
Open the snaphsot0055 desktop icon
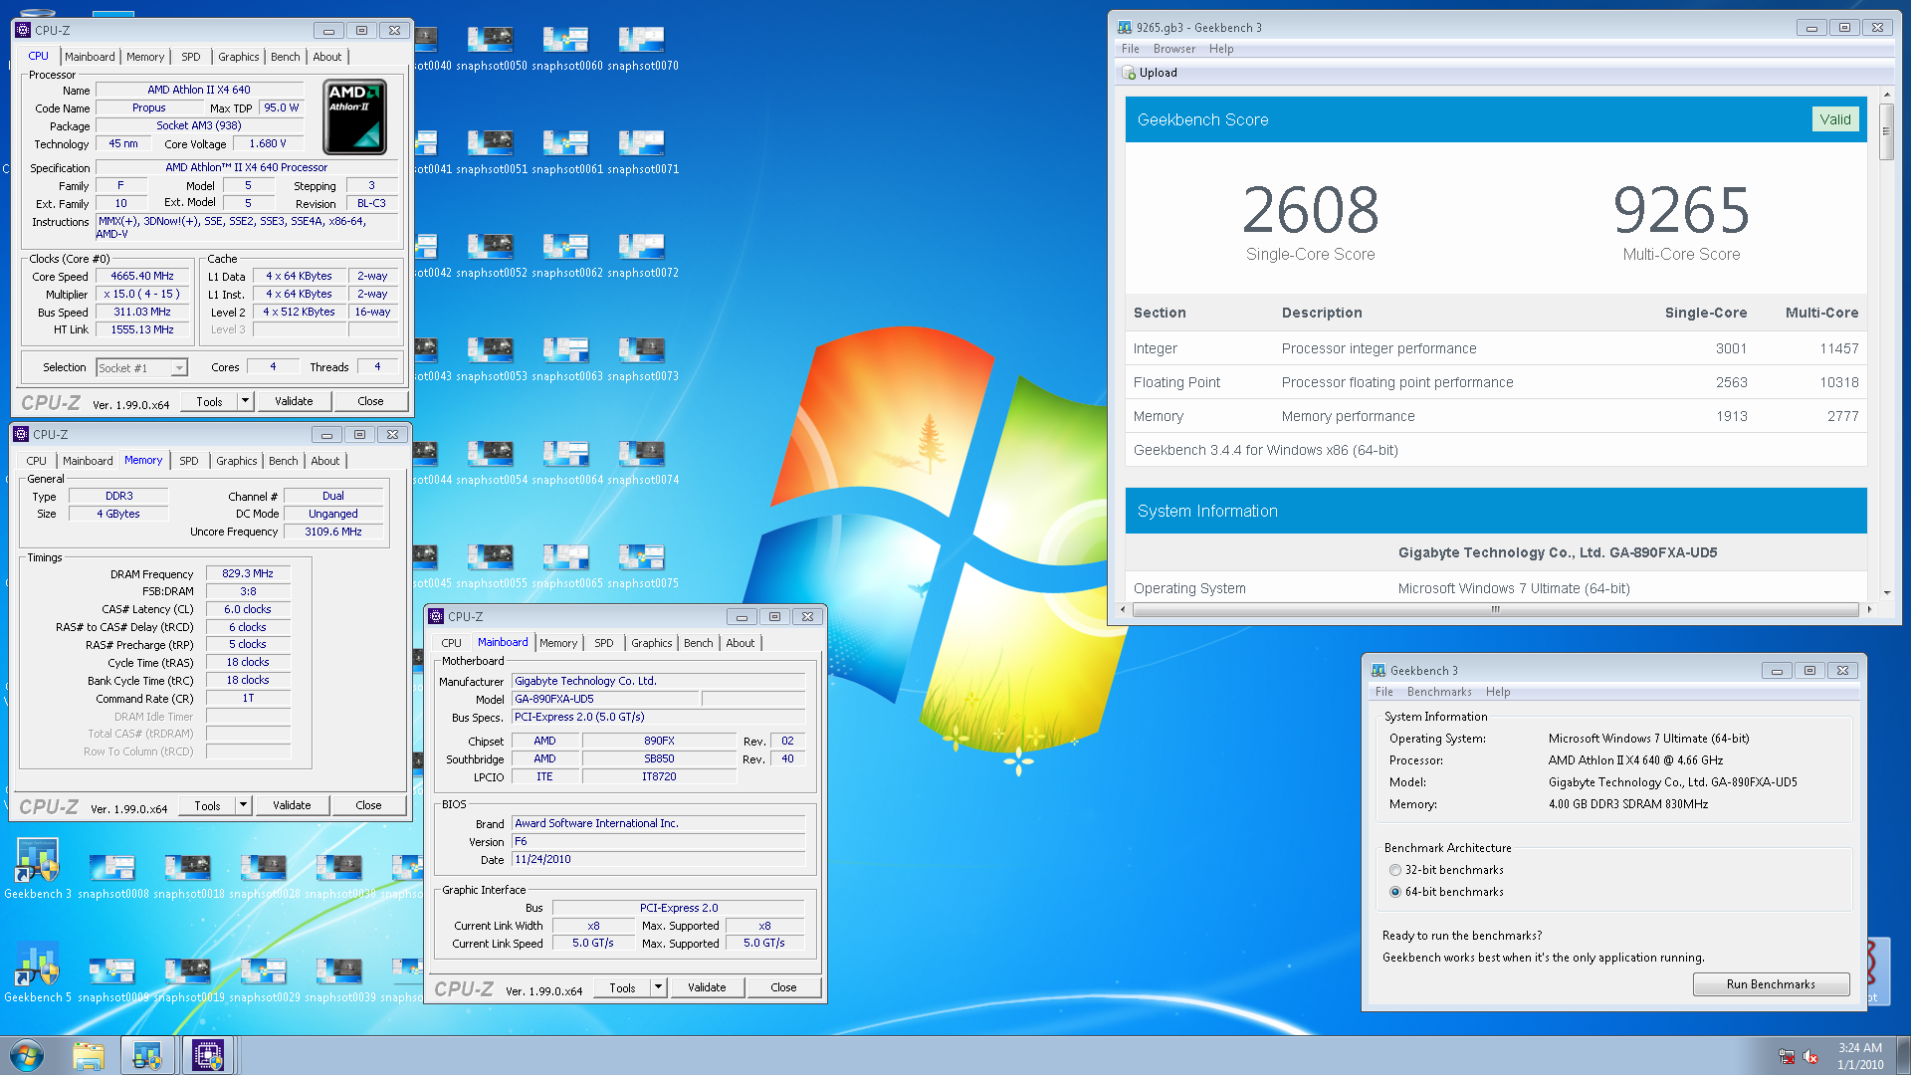tap(492, 567)
